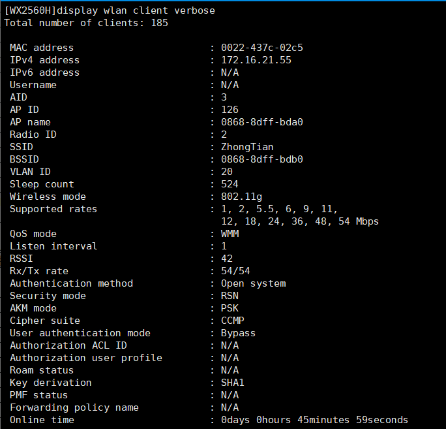
Task: Click the Online time value
Action: tap(314, 420)
